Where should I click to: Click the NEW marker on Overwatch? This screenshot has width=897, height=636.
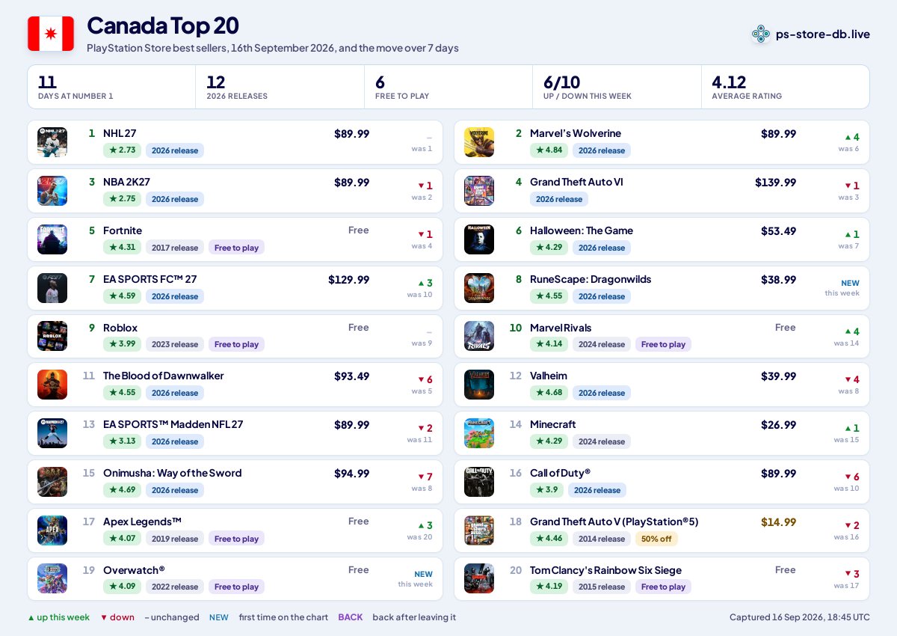423,575
